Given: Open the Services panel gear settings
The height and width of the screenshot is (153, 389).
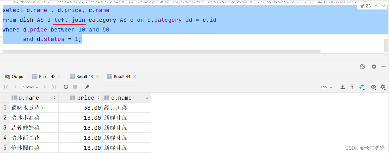Looking at the screenshot, I should coord(374,67).
